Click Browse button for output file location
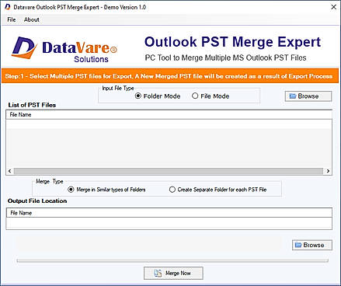Viewport: 341px width, 286px height. 312,245
